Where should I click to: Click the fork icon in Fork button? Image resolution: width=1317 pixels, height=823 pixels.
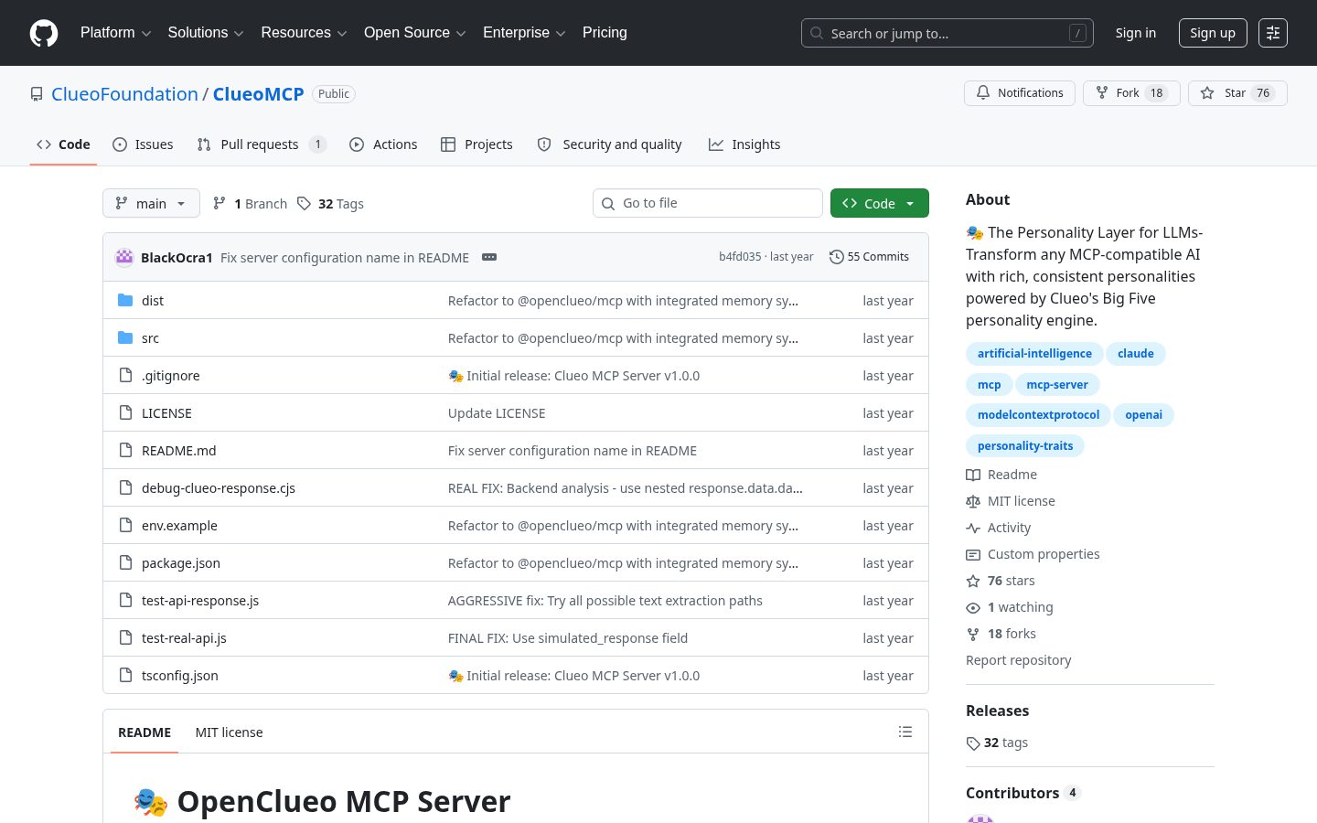(1102, 93)
